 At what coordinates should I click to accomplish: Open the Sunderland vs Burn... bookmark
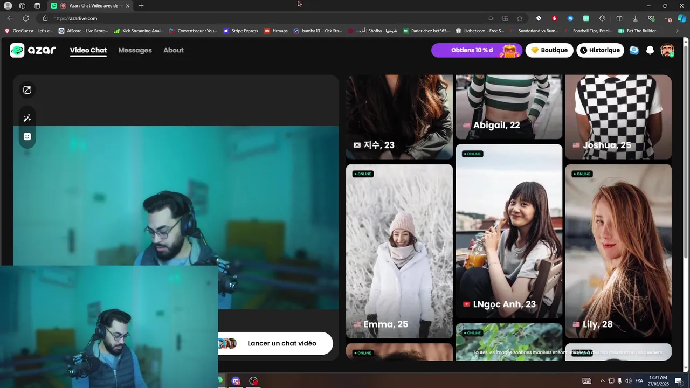534,31
